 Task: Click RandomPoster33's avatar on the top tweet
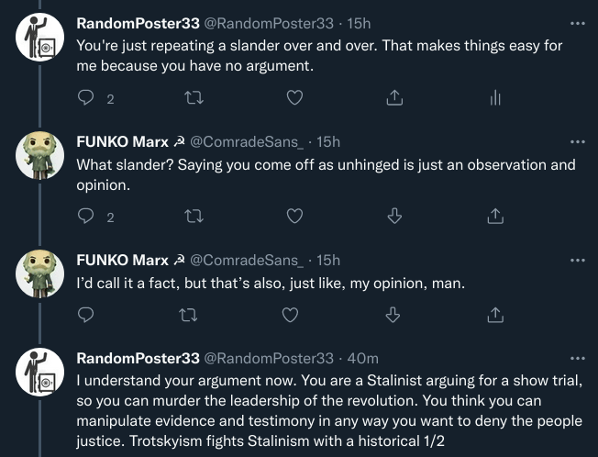[x=39, y=38]
